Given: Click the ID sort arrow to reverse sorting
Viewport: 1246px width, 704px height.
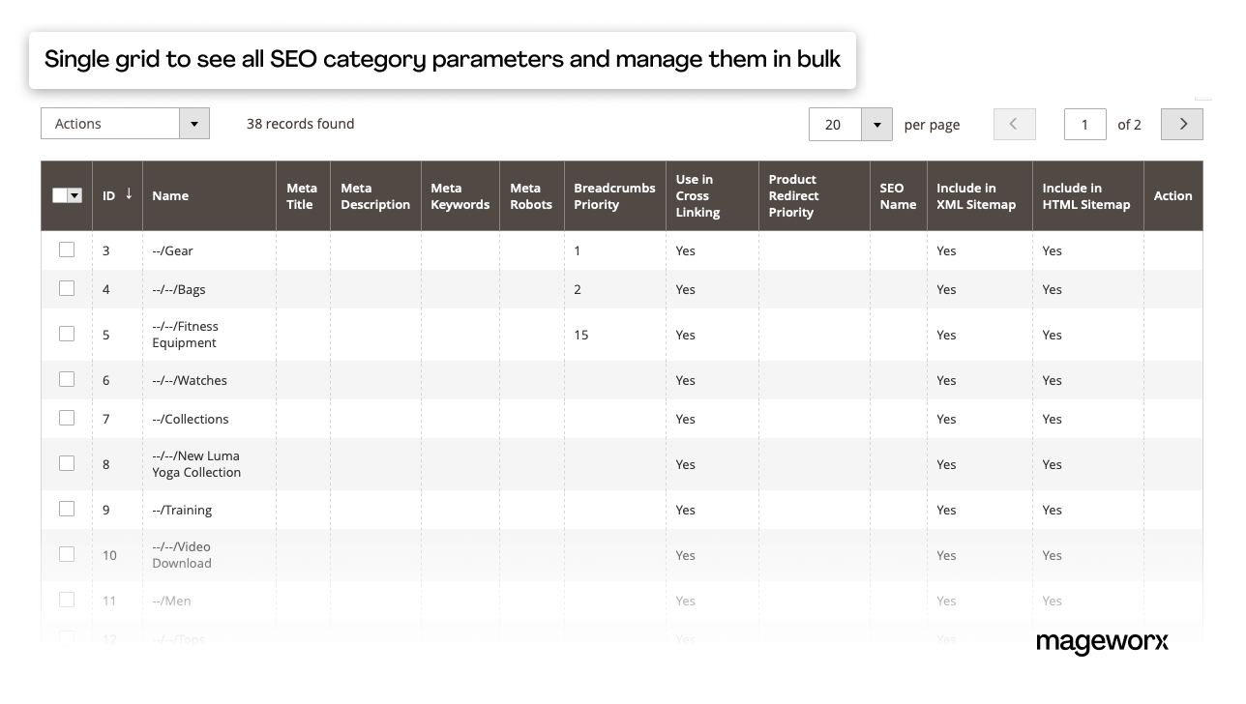Looking at the screenshot, I should pyautogui.click(x=130, y=195).
